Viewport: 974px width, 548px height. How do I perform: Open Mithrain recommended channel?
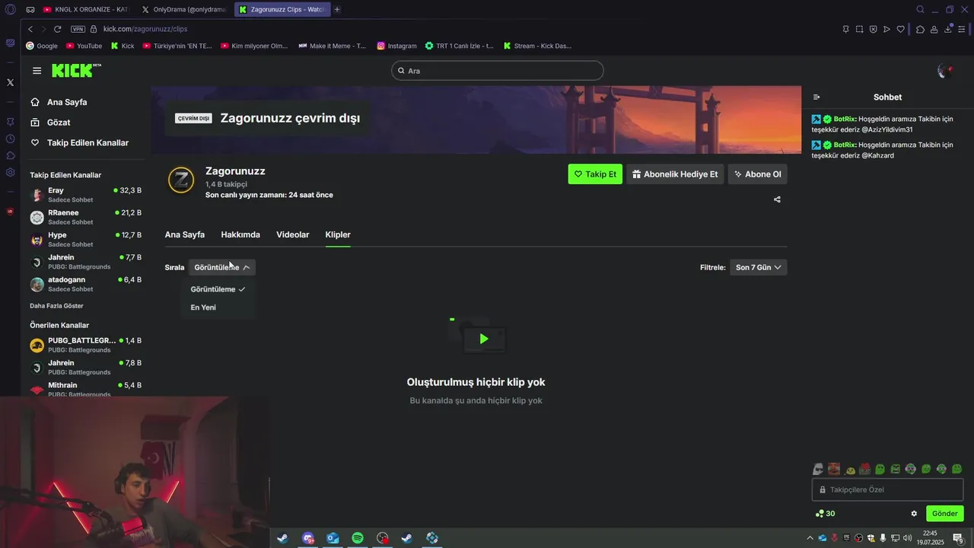(85, 389)
